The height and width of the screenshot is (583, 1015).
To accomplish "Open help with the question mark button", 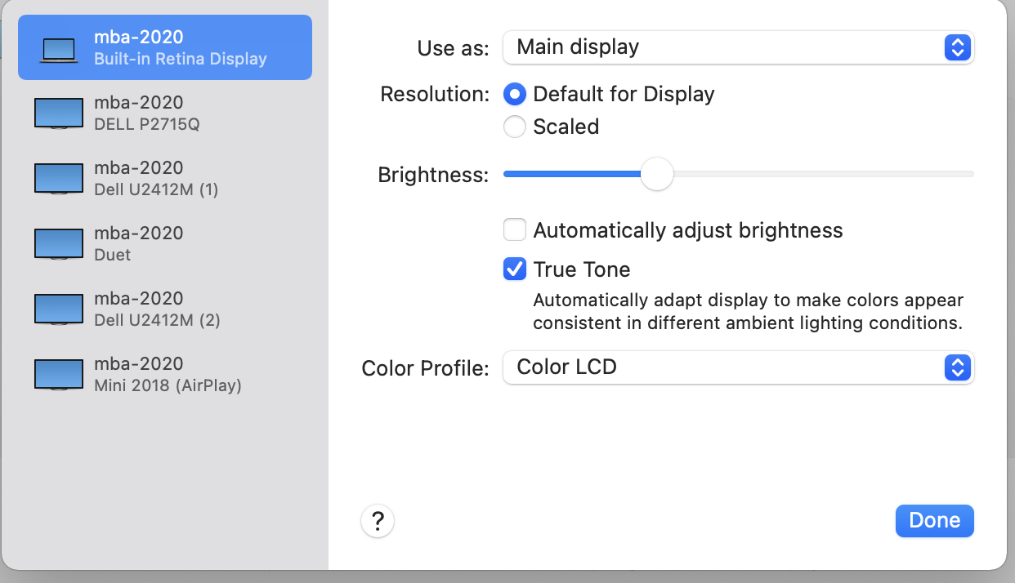I will pyautogui.click(x=378, y=521).
